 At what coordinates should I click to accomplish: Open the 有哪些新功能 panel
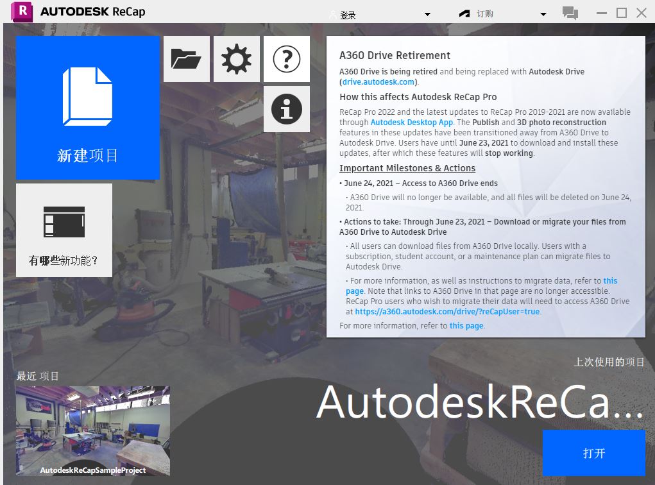[x=64, y=230]
